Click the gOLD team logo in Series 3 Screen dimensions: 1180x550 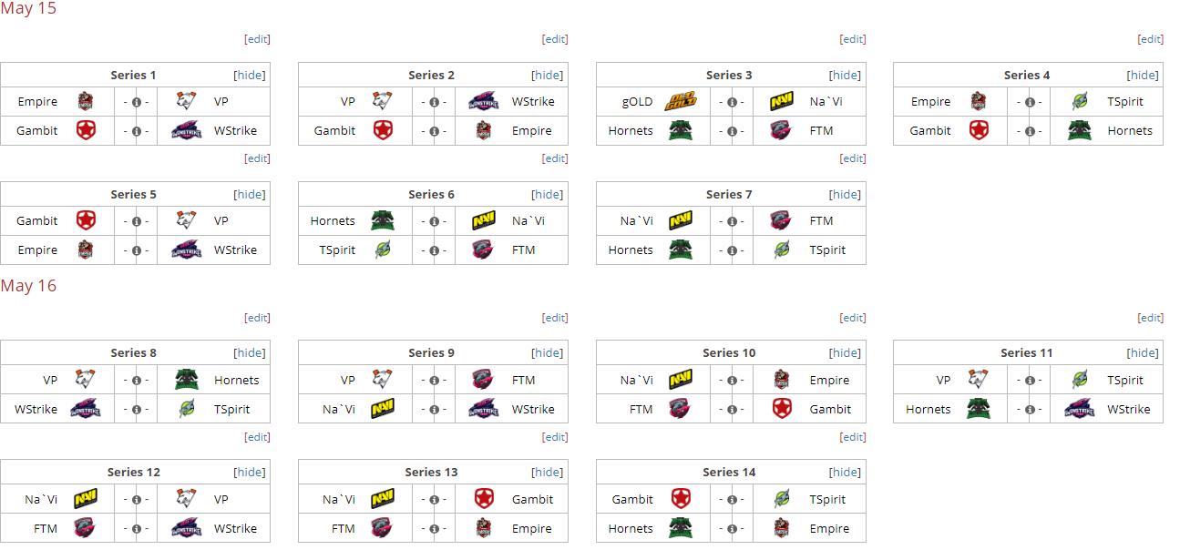tap(681, 101)
